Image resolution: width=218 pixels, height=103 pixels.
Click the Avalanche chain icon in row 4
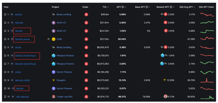point(86,39)
